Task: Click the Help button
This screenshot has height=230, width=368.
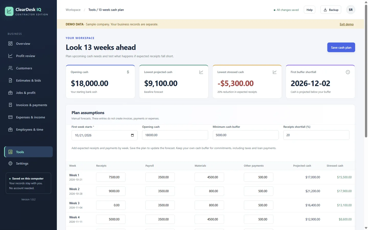Action: [309, 10]
